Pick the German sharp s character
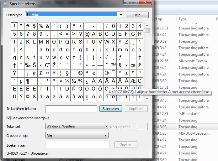This screenshot has height=161, width=218. tap(34, 97)
